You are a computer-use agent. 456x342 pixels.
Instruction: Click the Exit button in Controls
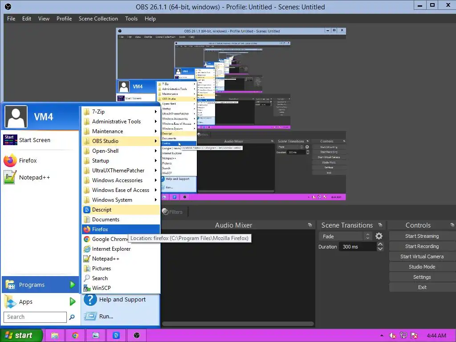[422, 287]
